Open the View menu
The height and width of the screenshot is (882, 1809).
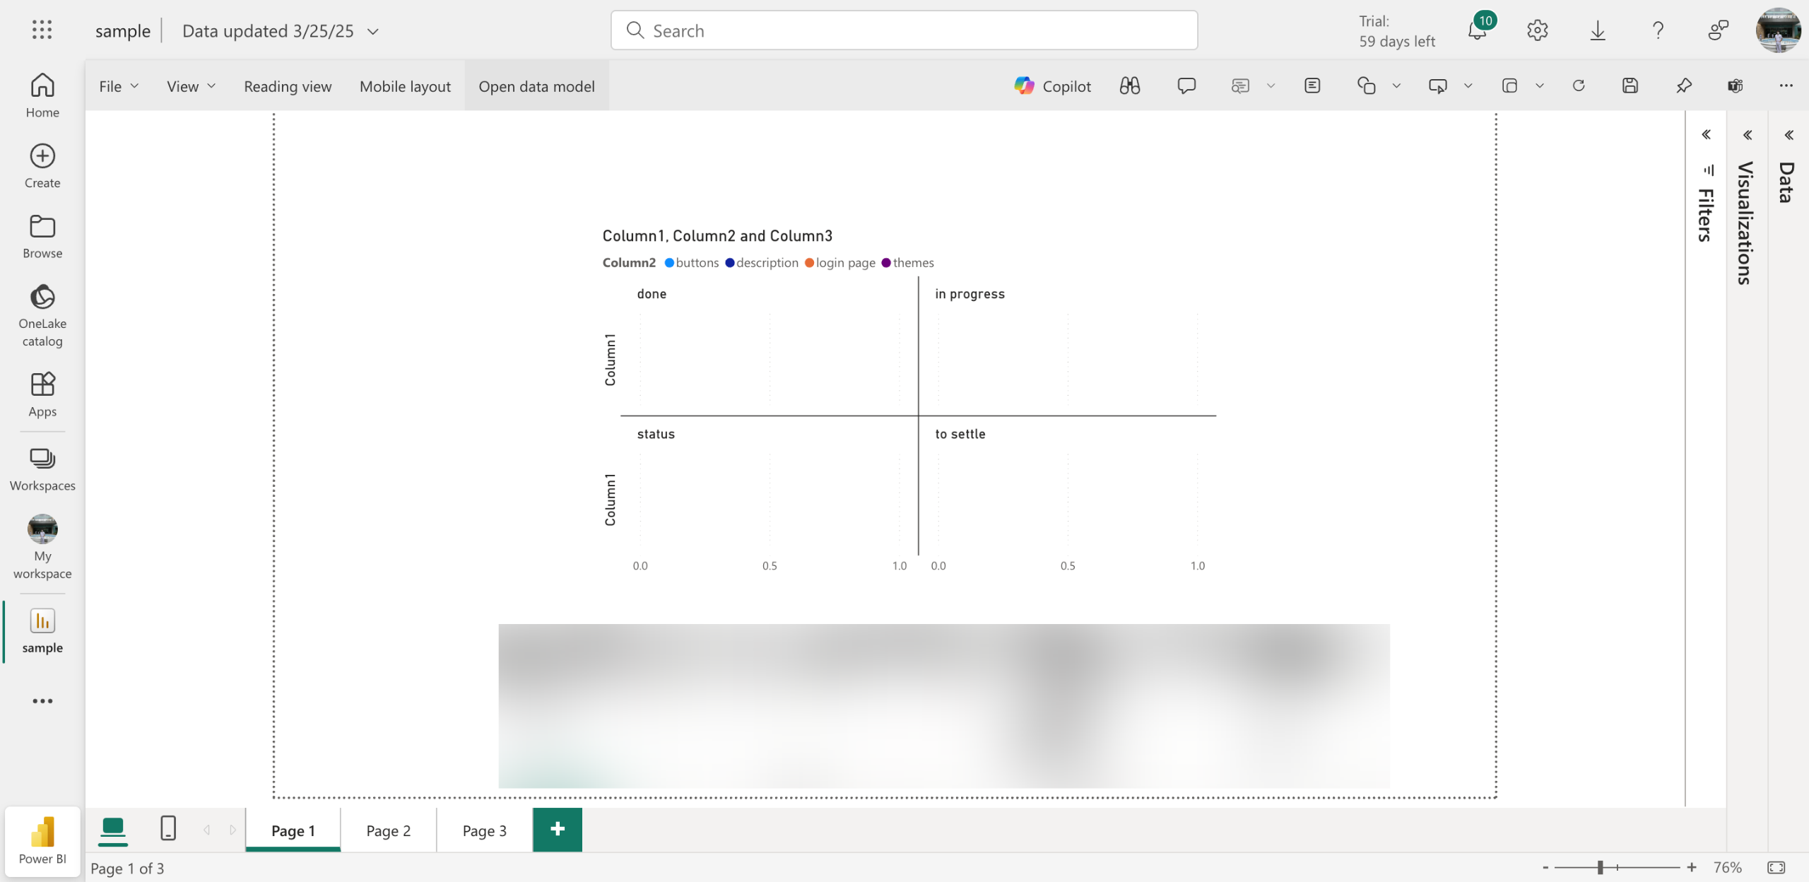coord(190,86)
